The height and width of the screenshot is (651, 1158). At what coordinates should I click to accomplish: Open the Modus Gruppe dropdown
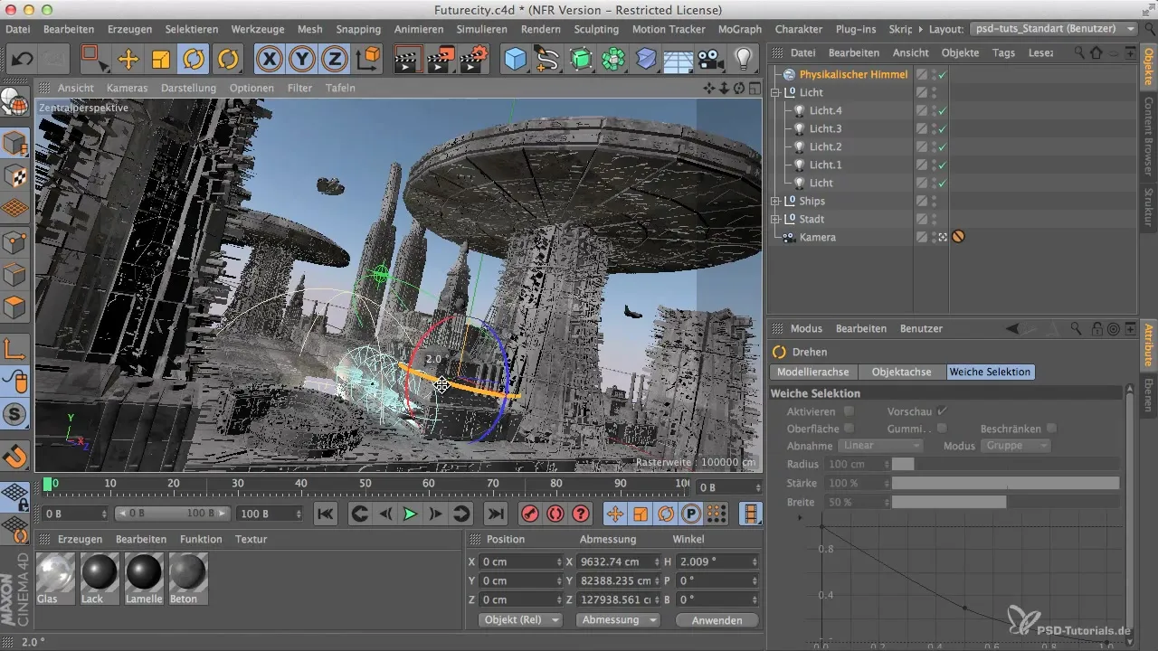1017,446
